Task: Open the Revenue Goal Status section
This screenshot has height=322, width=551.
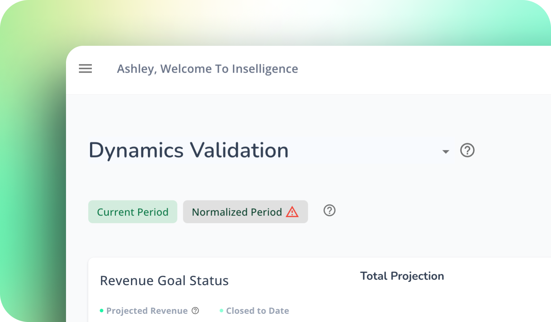Action: click(164, 280)
